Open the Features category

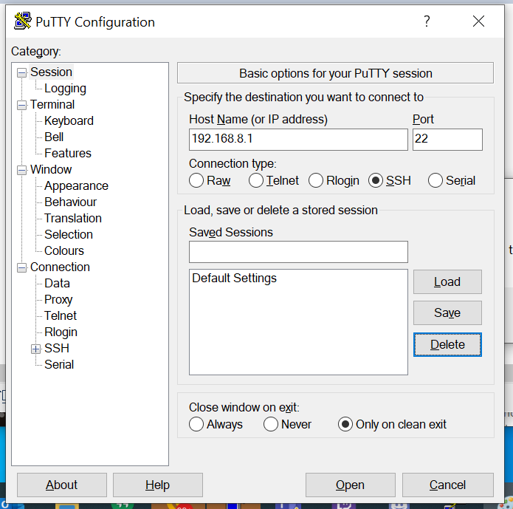68,153
